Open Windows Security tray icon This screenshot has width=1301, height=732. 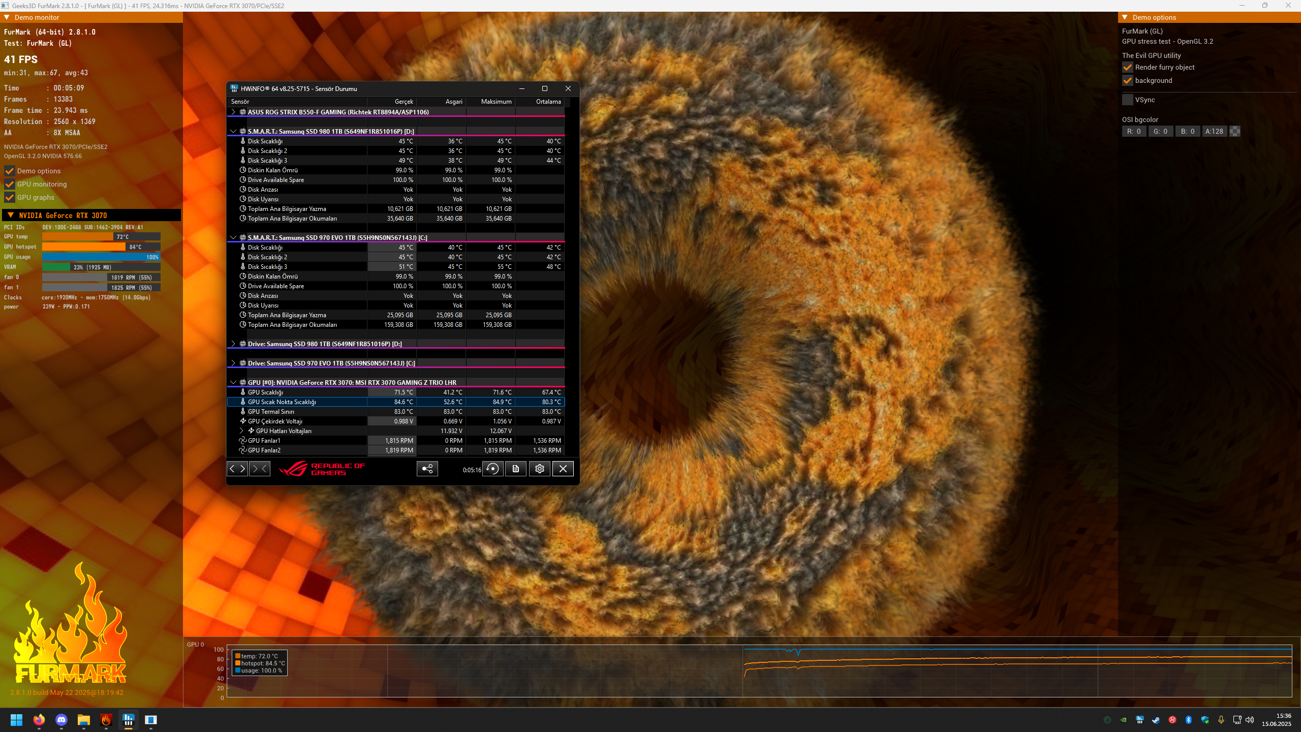click(x=1205, y=720)
